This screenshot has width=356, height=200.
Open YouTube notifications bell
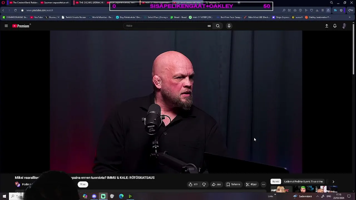335,26
